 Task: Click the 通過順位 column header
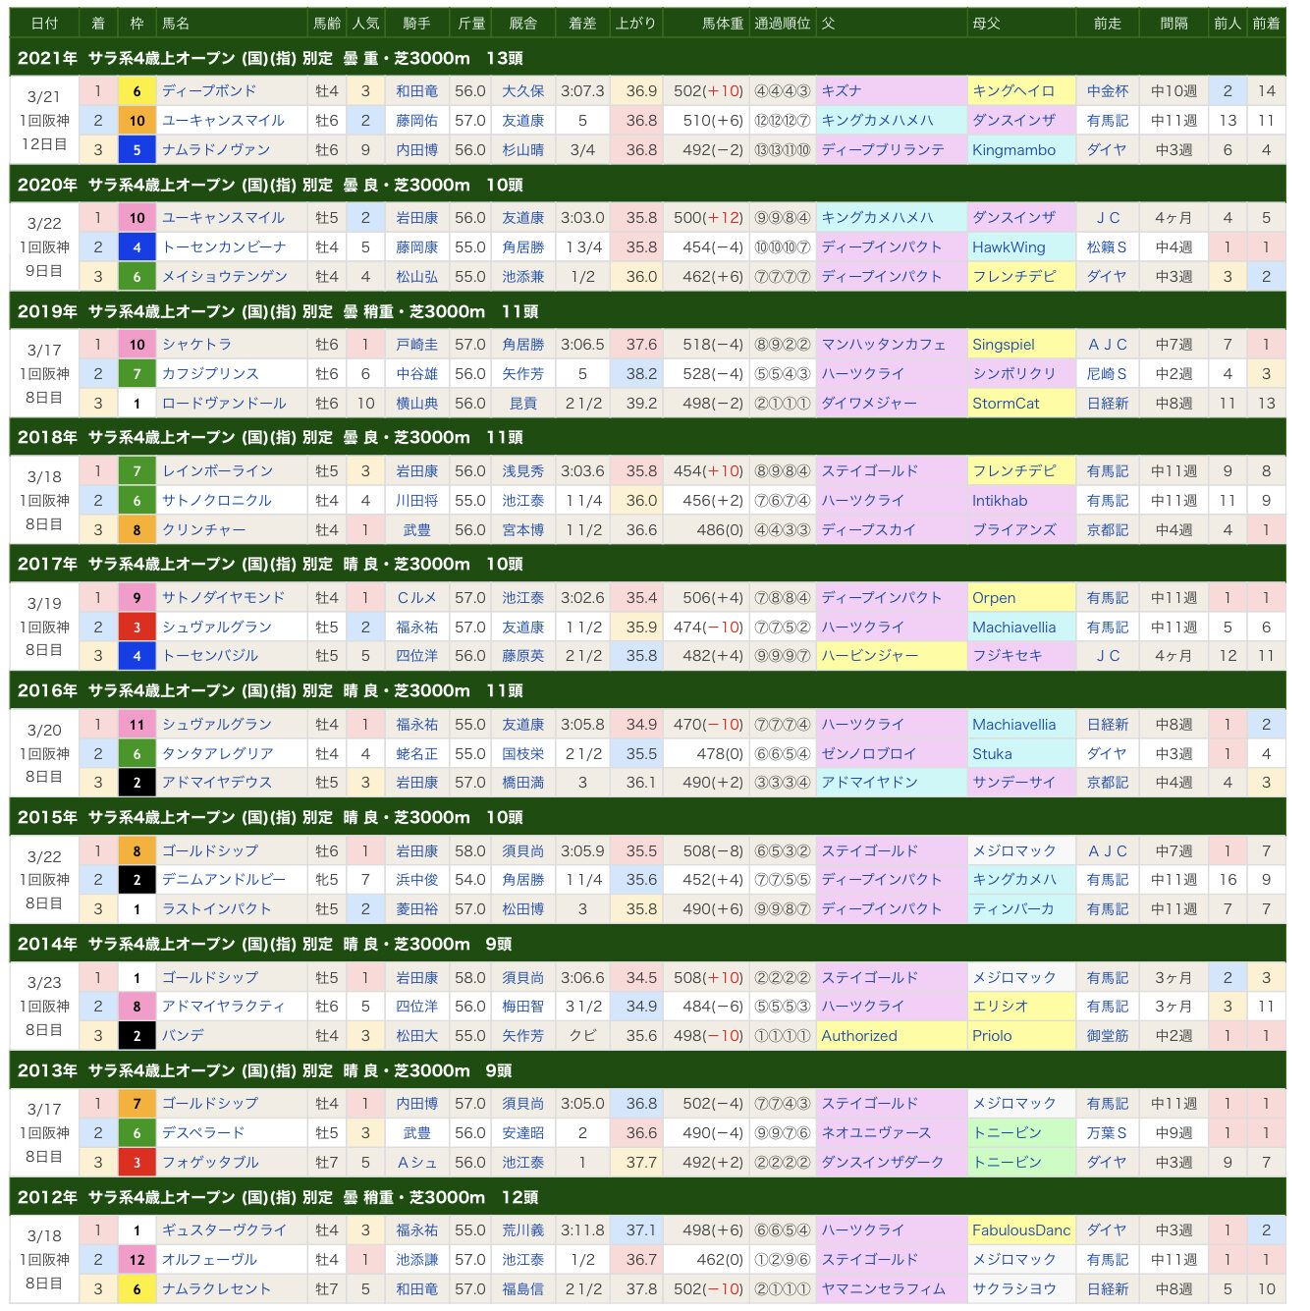coord(783,24)
